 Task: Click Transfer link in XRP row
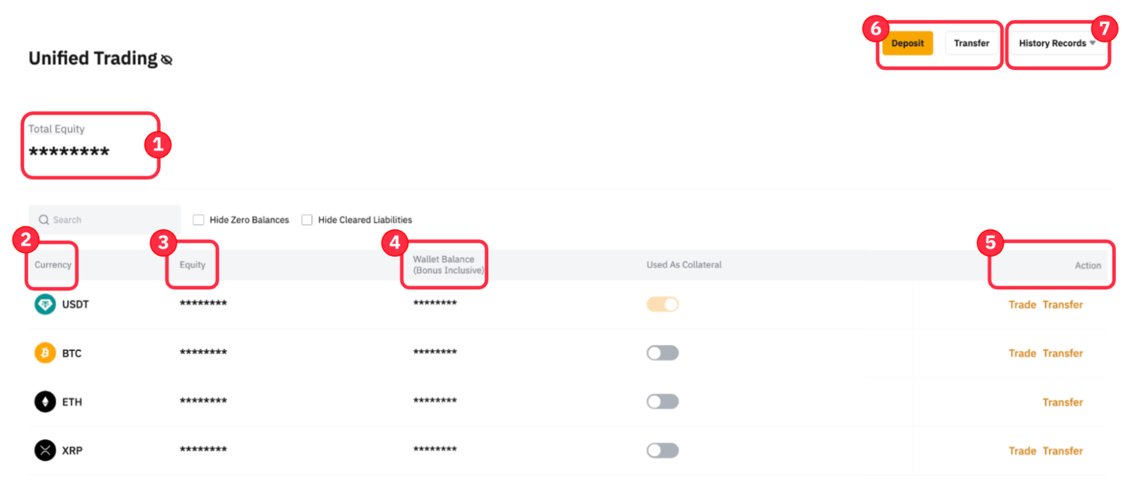point(1062,451)
